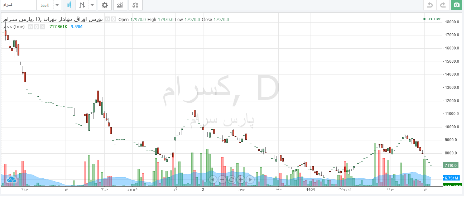The height and width of the screenshot is (202, 466).
Task: Open the indicators chart icon
Action: pos(120,5)
